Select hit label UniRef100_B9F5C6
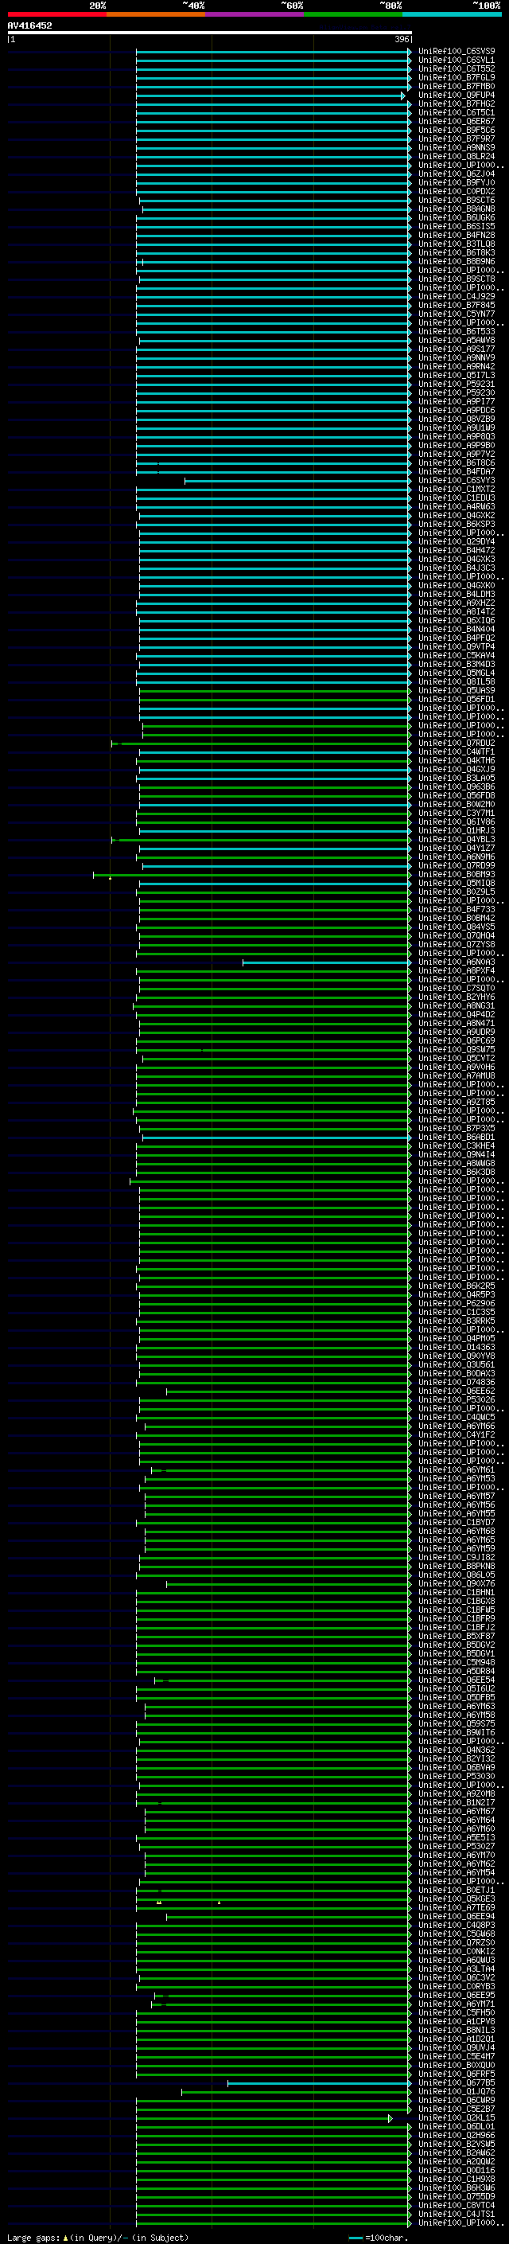 click(457, 130)
